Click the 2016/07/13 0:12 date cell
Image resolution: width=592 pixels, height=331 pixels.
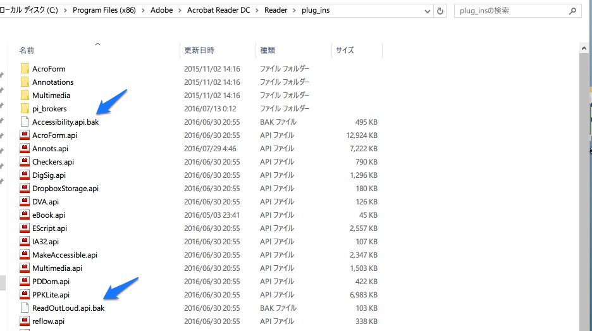pos(210,109)
